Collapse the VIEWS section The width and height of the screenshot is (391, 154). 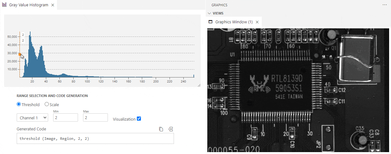coord(210,14)
